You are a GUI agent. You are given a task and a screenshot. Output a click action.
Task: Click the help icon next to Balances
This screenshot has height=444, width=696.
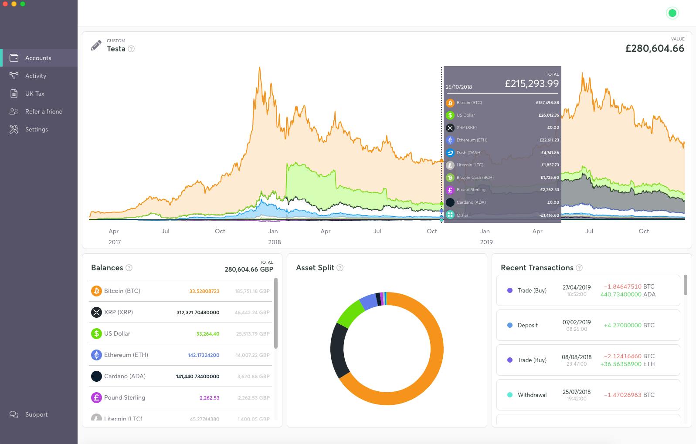click(x=129, y=268)
